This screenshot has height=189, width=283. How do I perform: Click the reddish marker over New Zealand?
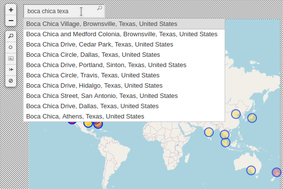[277, 172]
